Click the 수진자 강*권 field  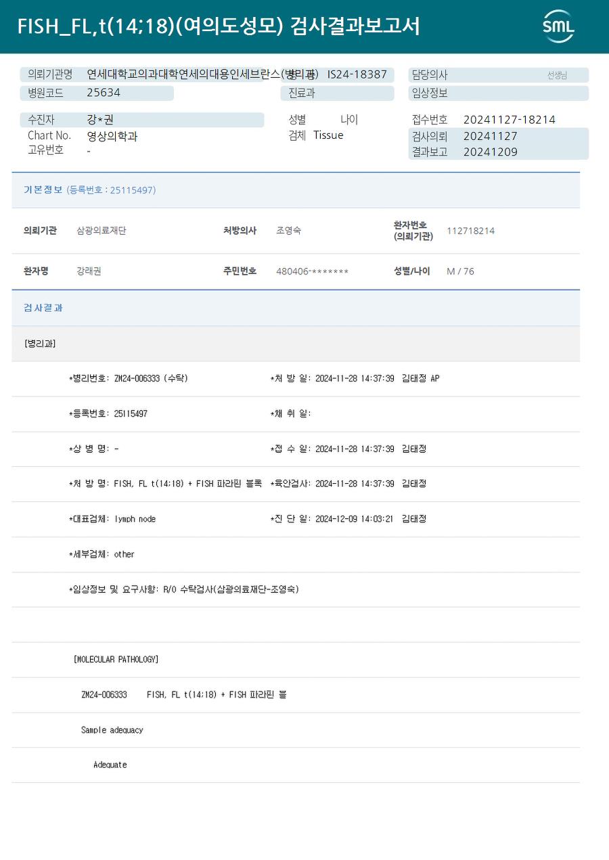click(x=142, y=120)
